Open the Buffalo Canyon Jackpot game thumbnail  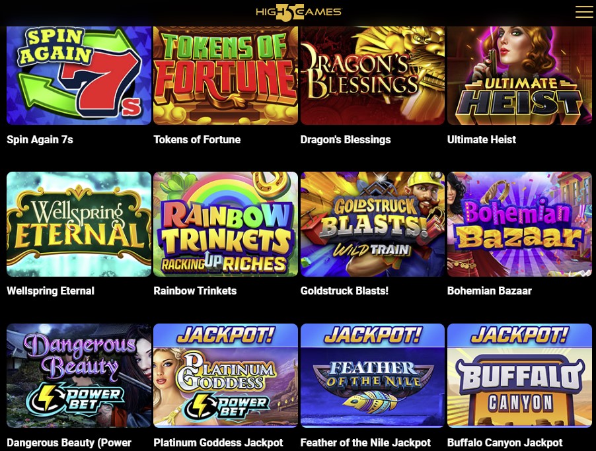[519, 375]
